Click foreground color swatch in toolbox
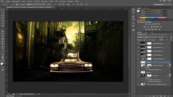 2,64
